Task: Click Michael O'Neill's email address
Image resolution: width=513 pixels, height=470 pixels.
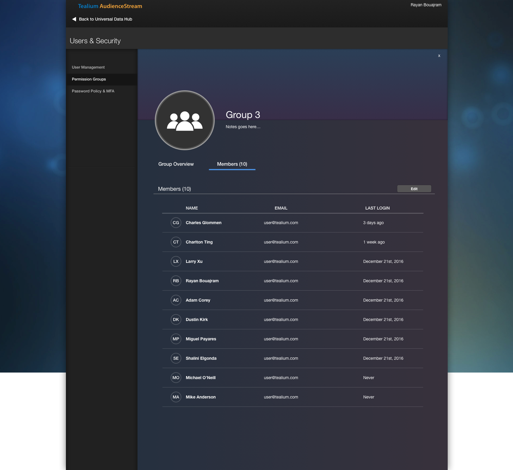Action: [281, 378]
